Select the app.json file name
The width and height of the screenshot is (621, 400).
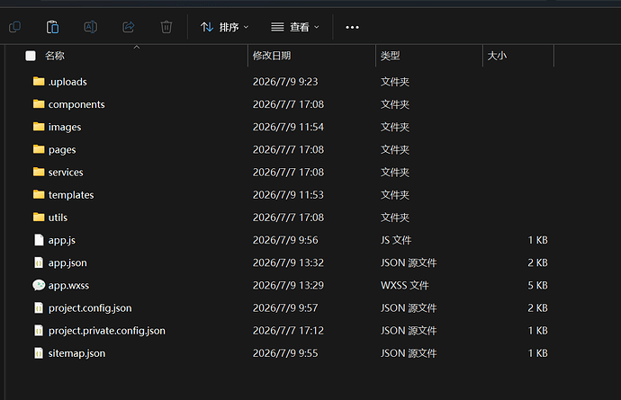pyautogui.click(x=67, y=263)
